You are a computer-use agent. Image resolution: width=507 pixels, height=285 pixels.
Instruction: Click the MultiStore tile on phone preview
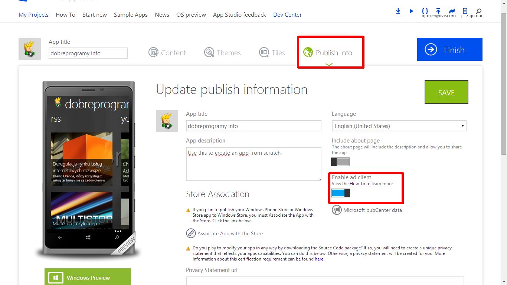click(82, 211)
